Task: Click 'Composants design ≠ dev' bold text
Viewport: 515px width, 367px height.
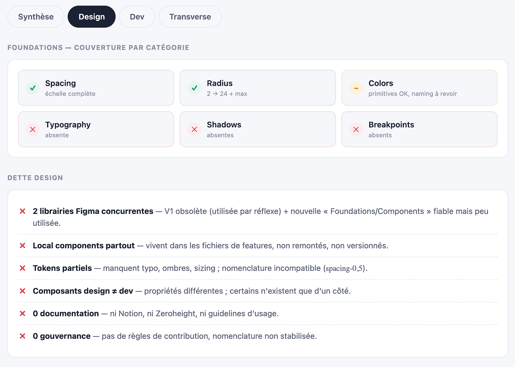Action: 83,291
